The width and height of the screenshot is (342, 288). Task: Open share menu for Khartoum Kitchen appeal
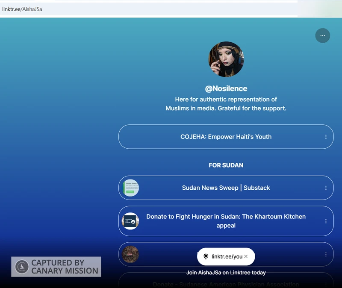click(x=326, y=221)
